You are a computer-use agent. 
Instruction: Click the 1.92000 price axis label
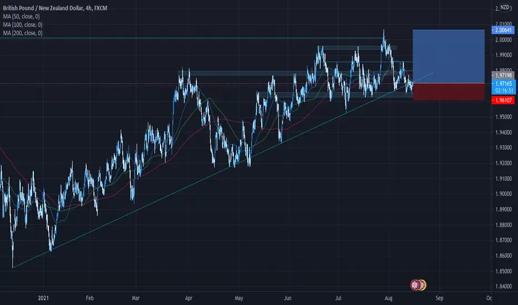click(503, 163)
